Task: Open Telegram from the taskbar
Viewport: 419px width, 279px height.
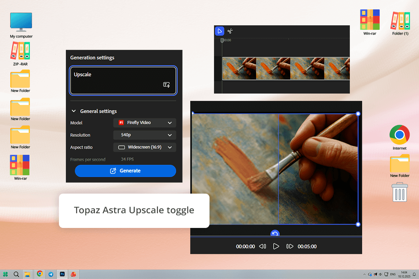Action: (51, 274)
